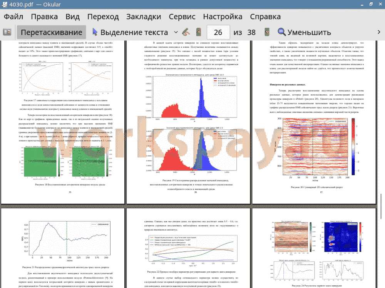Restore down the Okular window
Viewport: 385px width, 288px height.
(371, 4)
